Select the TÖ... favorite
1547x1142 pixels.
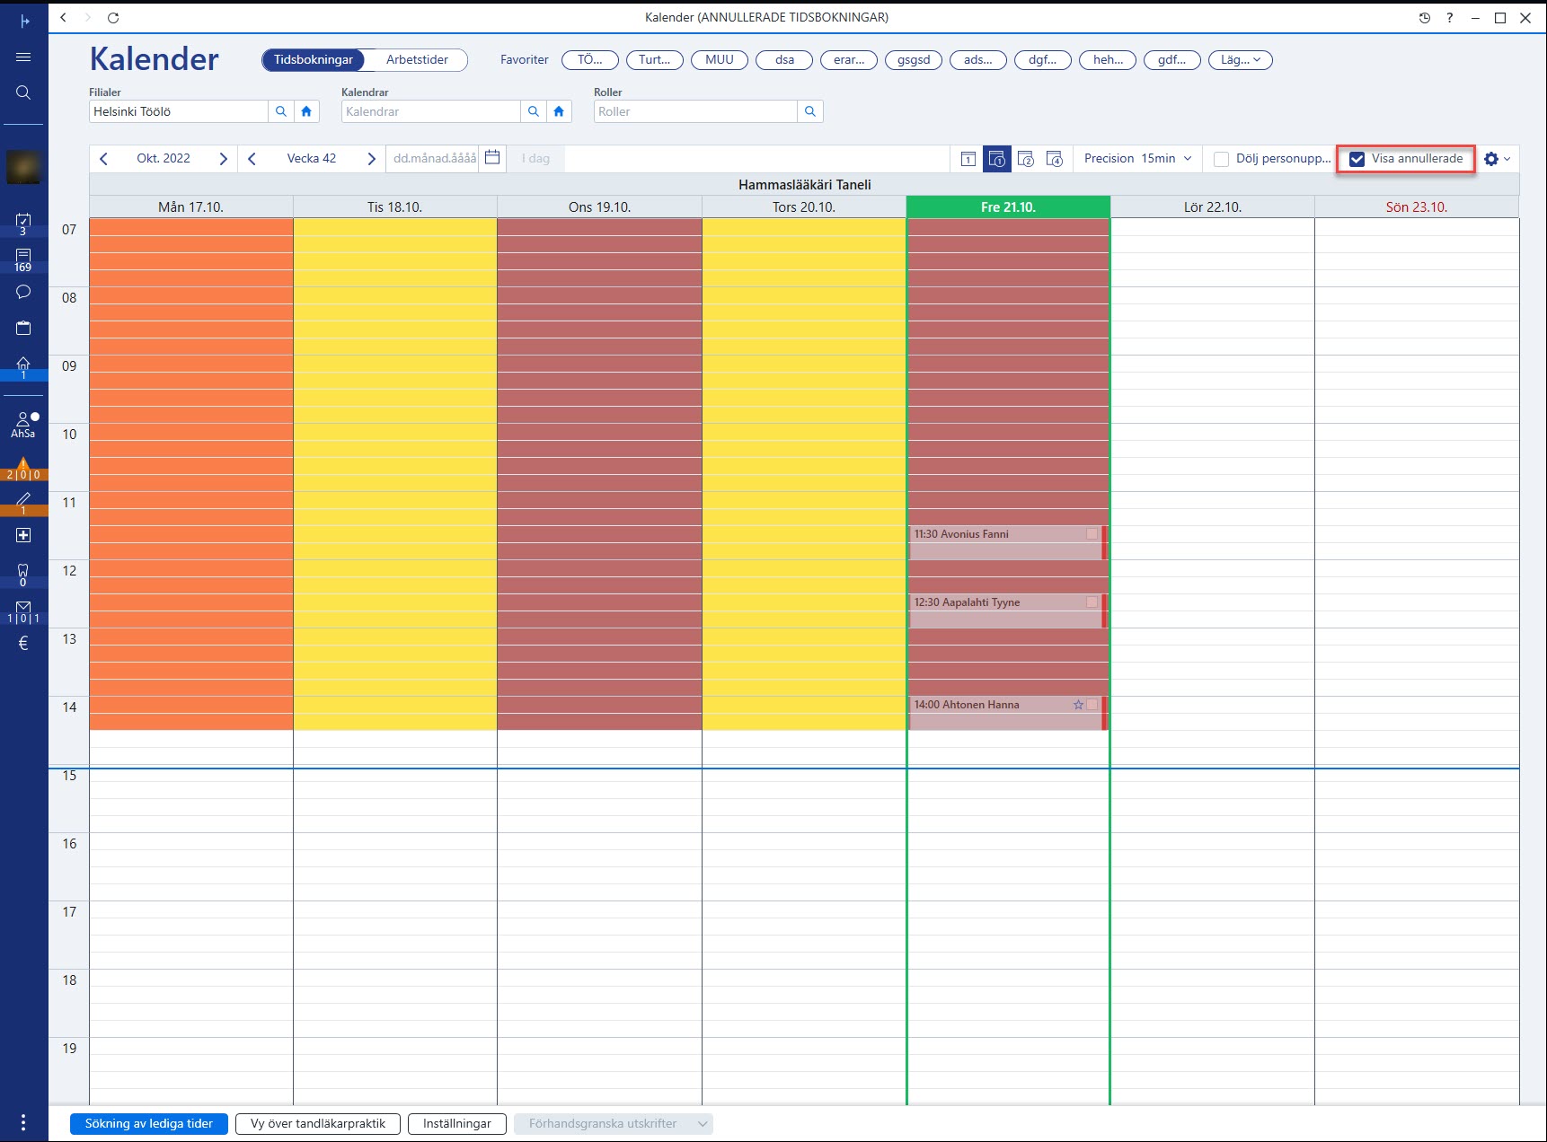[590, 60]
